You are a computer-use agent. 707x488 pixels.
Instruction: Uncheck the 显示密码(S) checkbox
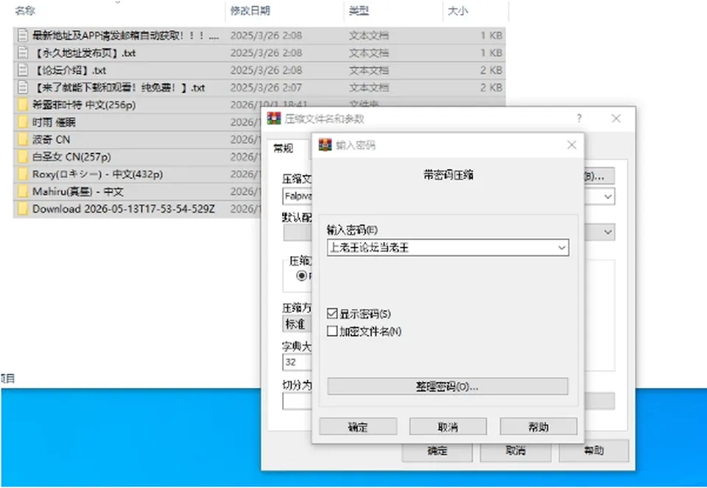tap(332, 314)
